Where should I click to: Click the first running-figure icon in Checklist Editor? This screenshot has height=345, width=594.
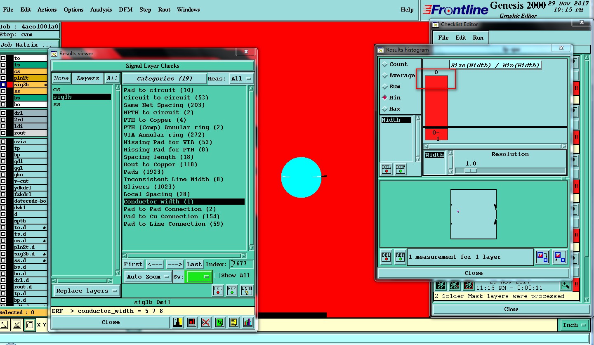coord(441,285)
